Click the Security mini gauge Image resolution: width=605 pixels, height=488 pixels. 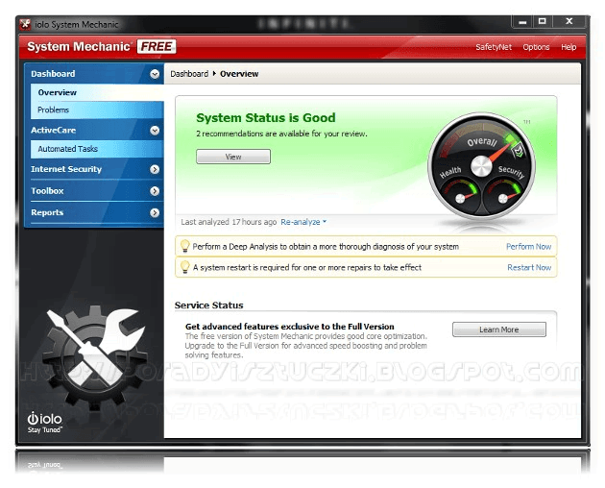point(503,195)
